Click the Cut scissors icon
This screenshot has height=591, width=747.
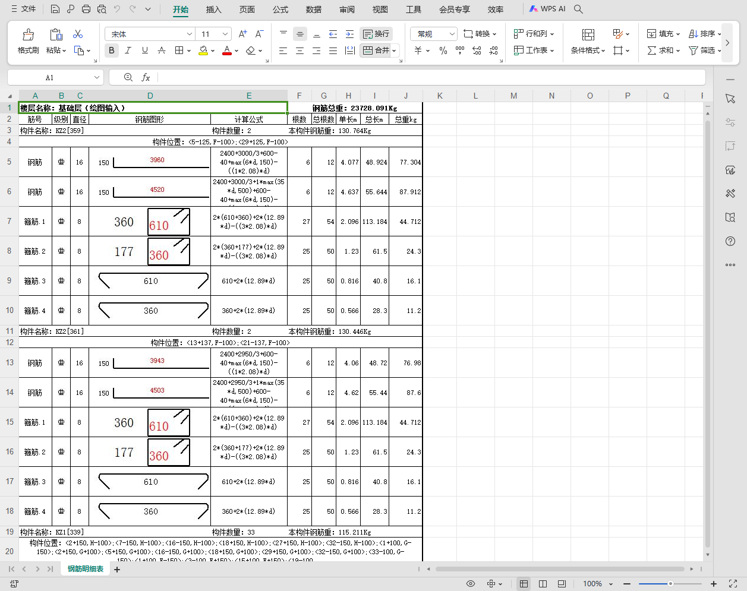pyautogui.click(x=78, y=34)
